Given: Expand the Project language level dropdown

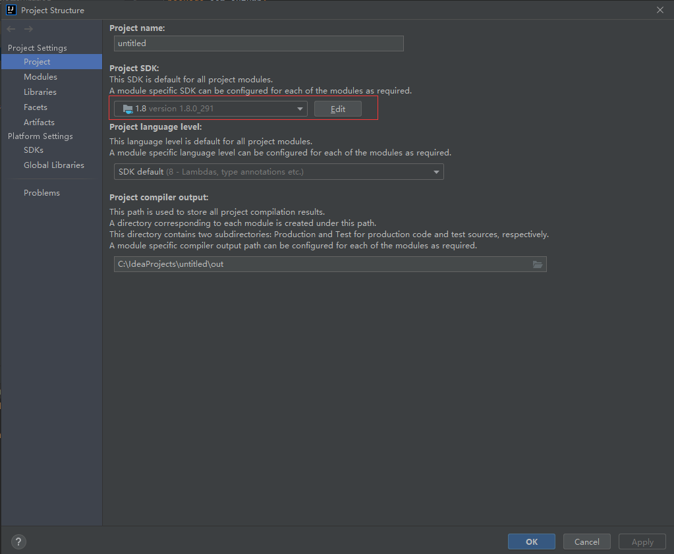Looking at the screenshot, I should coord(279,172).
